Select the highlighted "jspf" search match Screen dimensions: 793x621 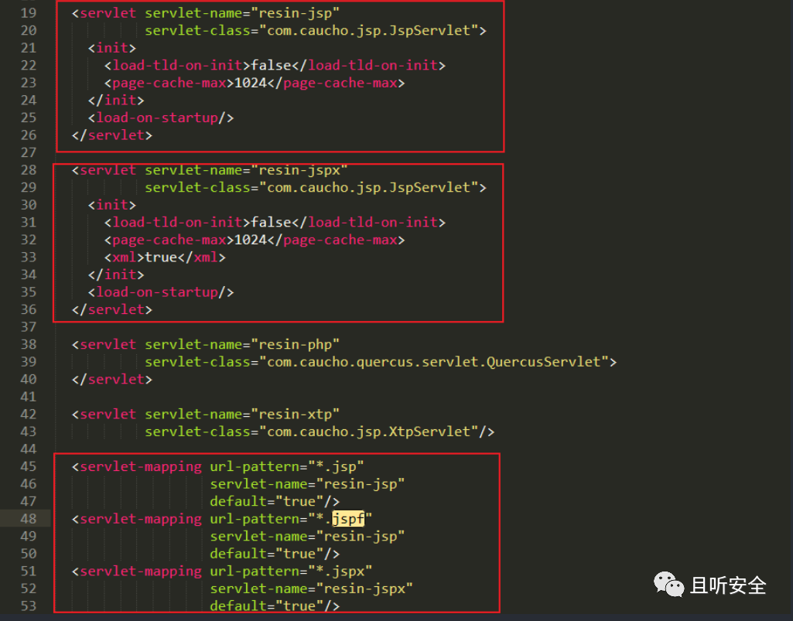point(348,518)
